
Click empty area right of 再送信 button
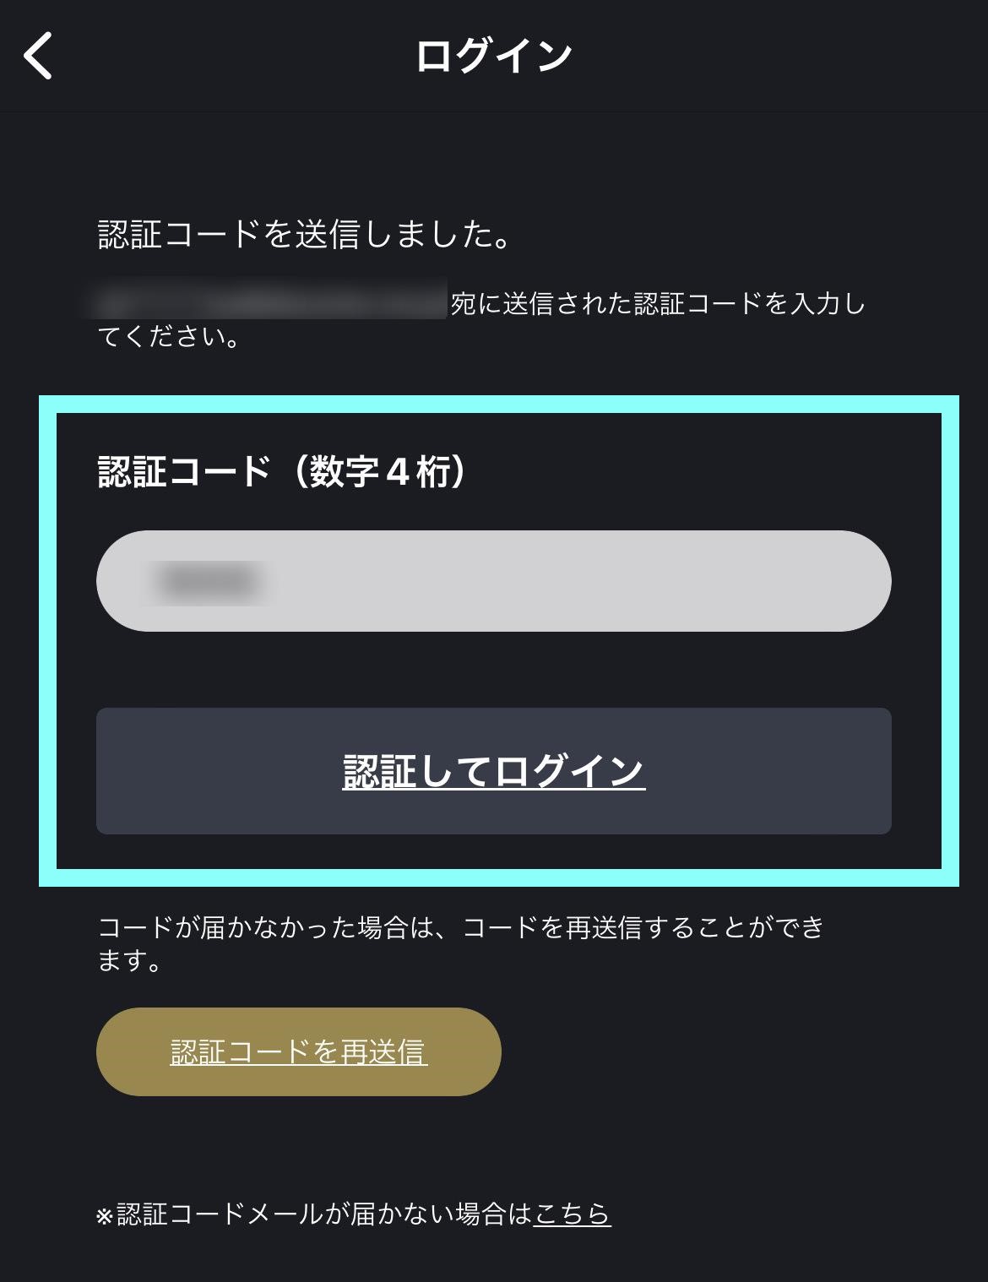pyautogui.click(x=718, y=1051)
